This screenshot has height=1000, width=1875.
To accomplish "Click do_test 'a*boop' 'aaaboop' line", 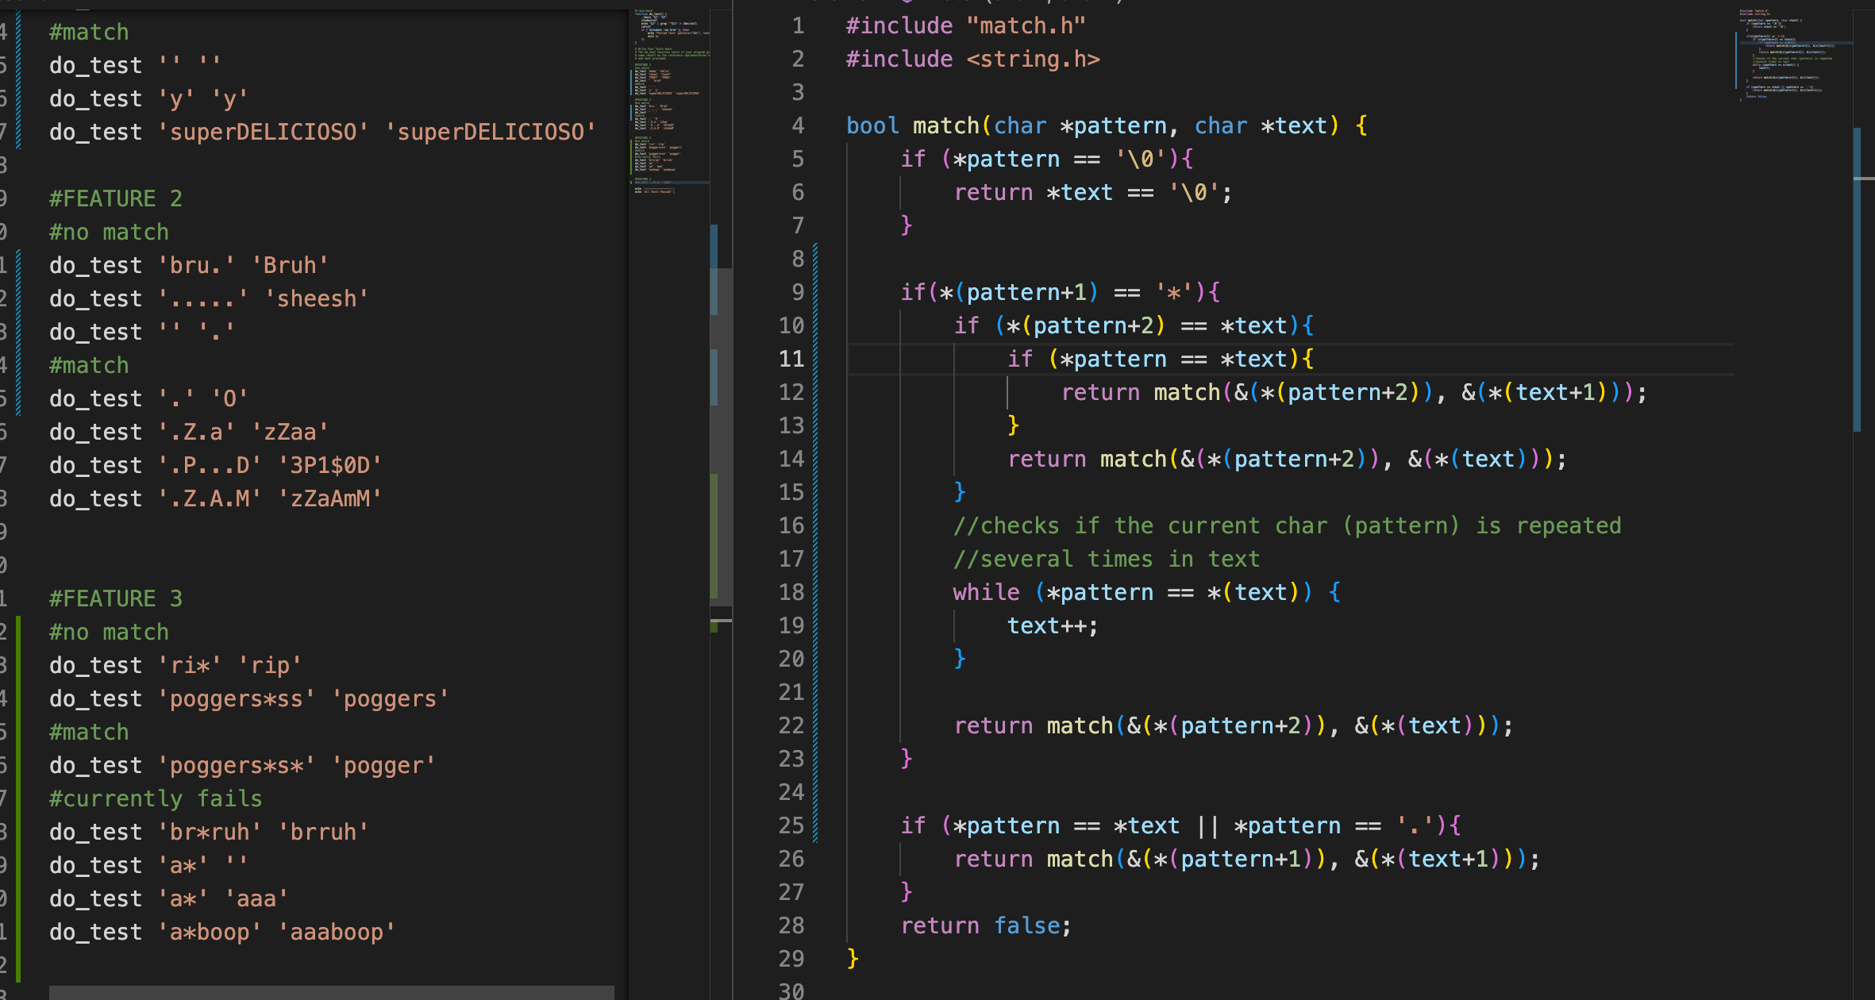I will 221,932.
